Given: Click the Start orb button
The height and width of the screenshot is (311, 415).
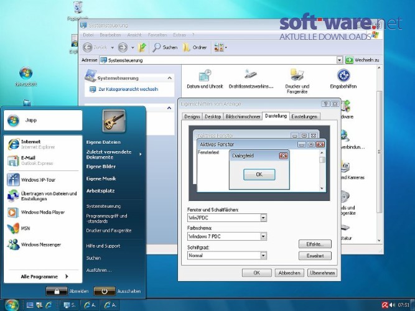Looking at the screenshot, I should [x=12, y=305].
